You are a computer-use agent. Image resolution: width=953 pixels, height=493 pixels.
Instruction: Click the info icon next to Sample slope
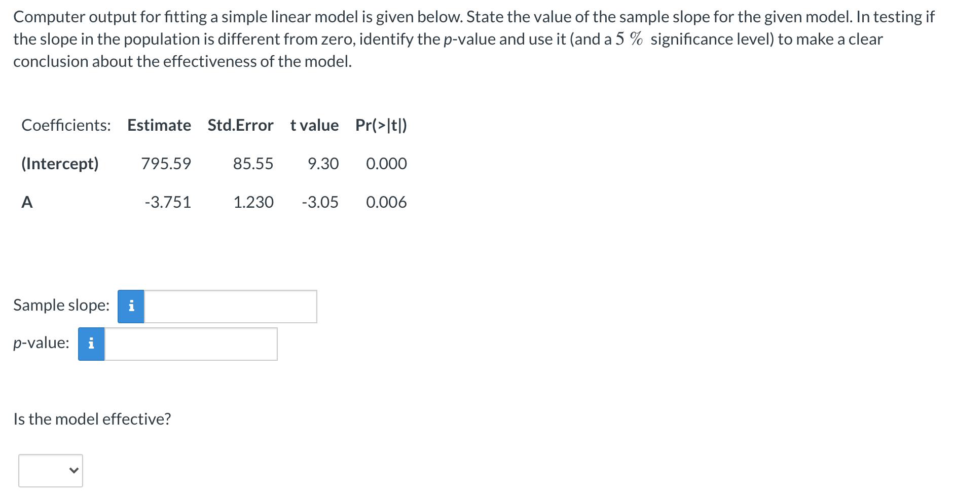(131, 306)
